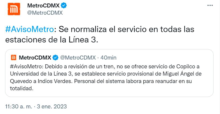Click the MetroCDMX name in the quoted tweet
220x114 pixels.
(x=35, y=58)
